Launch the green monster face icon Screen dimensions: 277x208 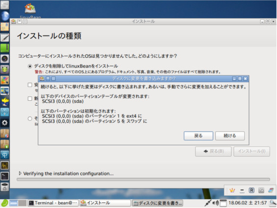click(x=4, y=69)
